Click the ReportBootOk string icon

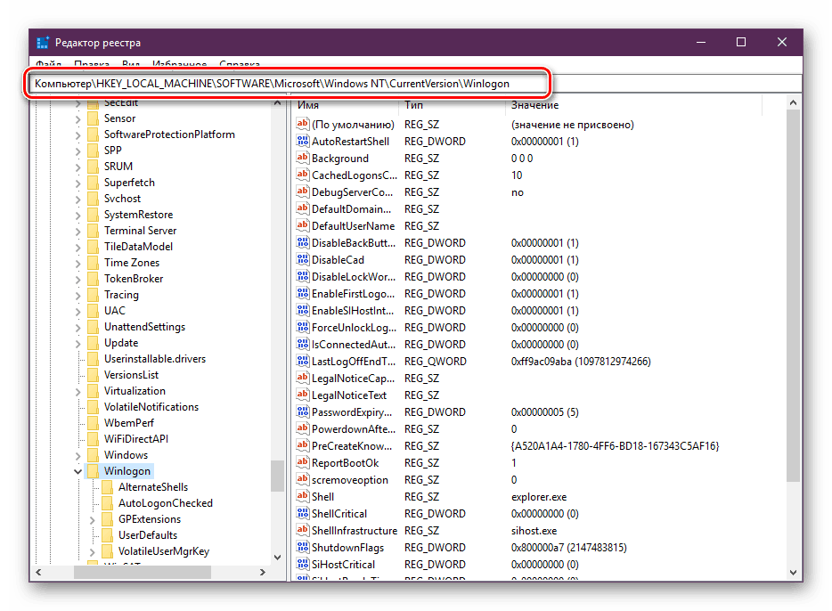(303, 462)
